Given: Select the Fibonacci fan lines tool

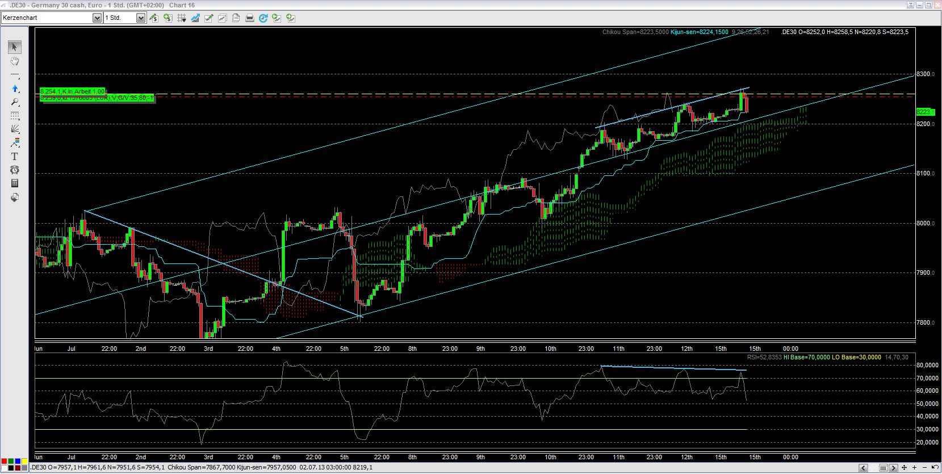Looking at the screenshot, I should pos(15,129).
